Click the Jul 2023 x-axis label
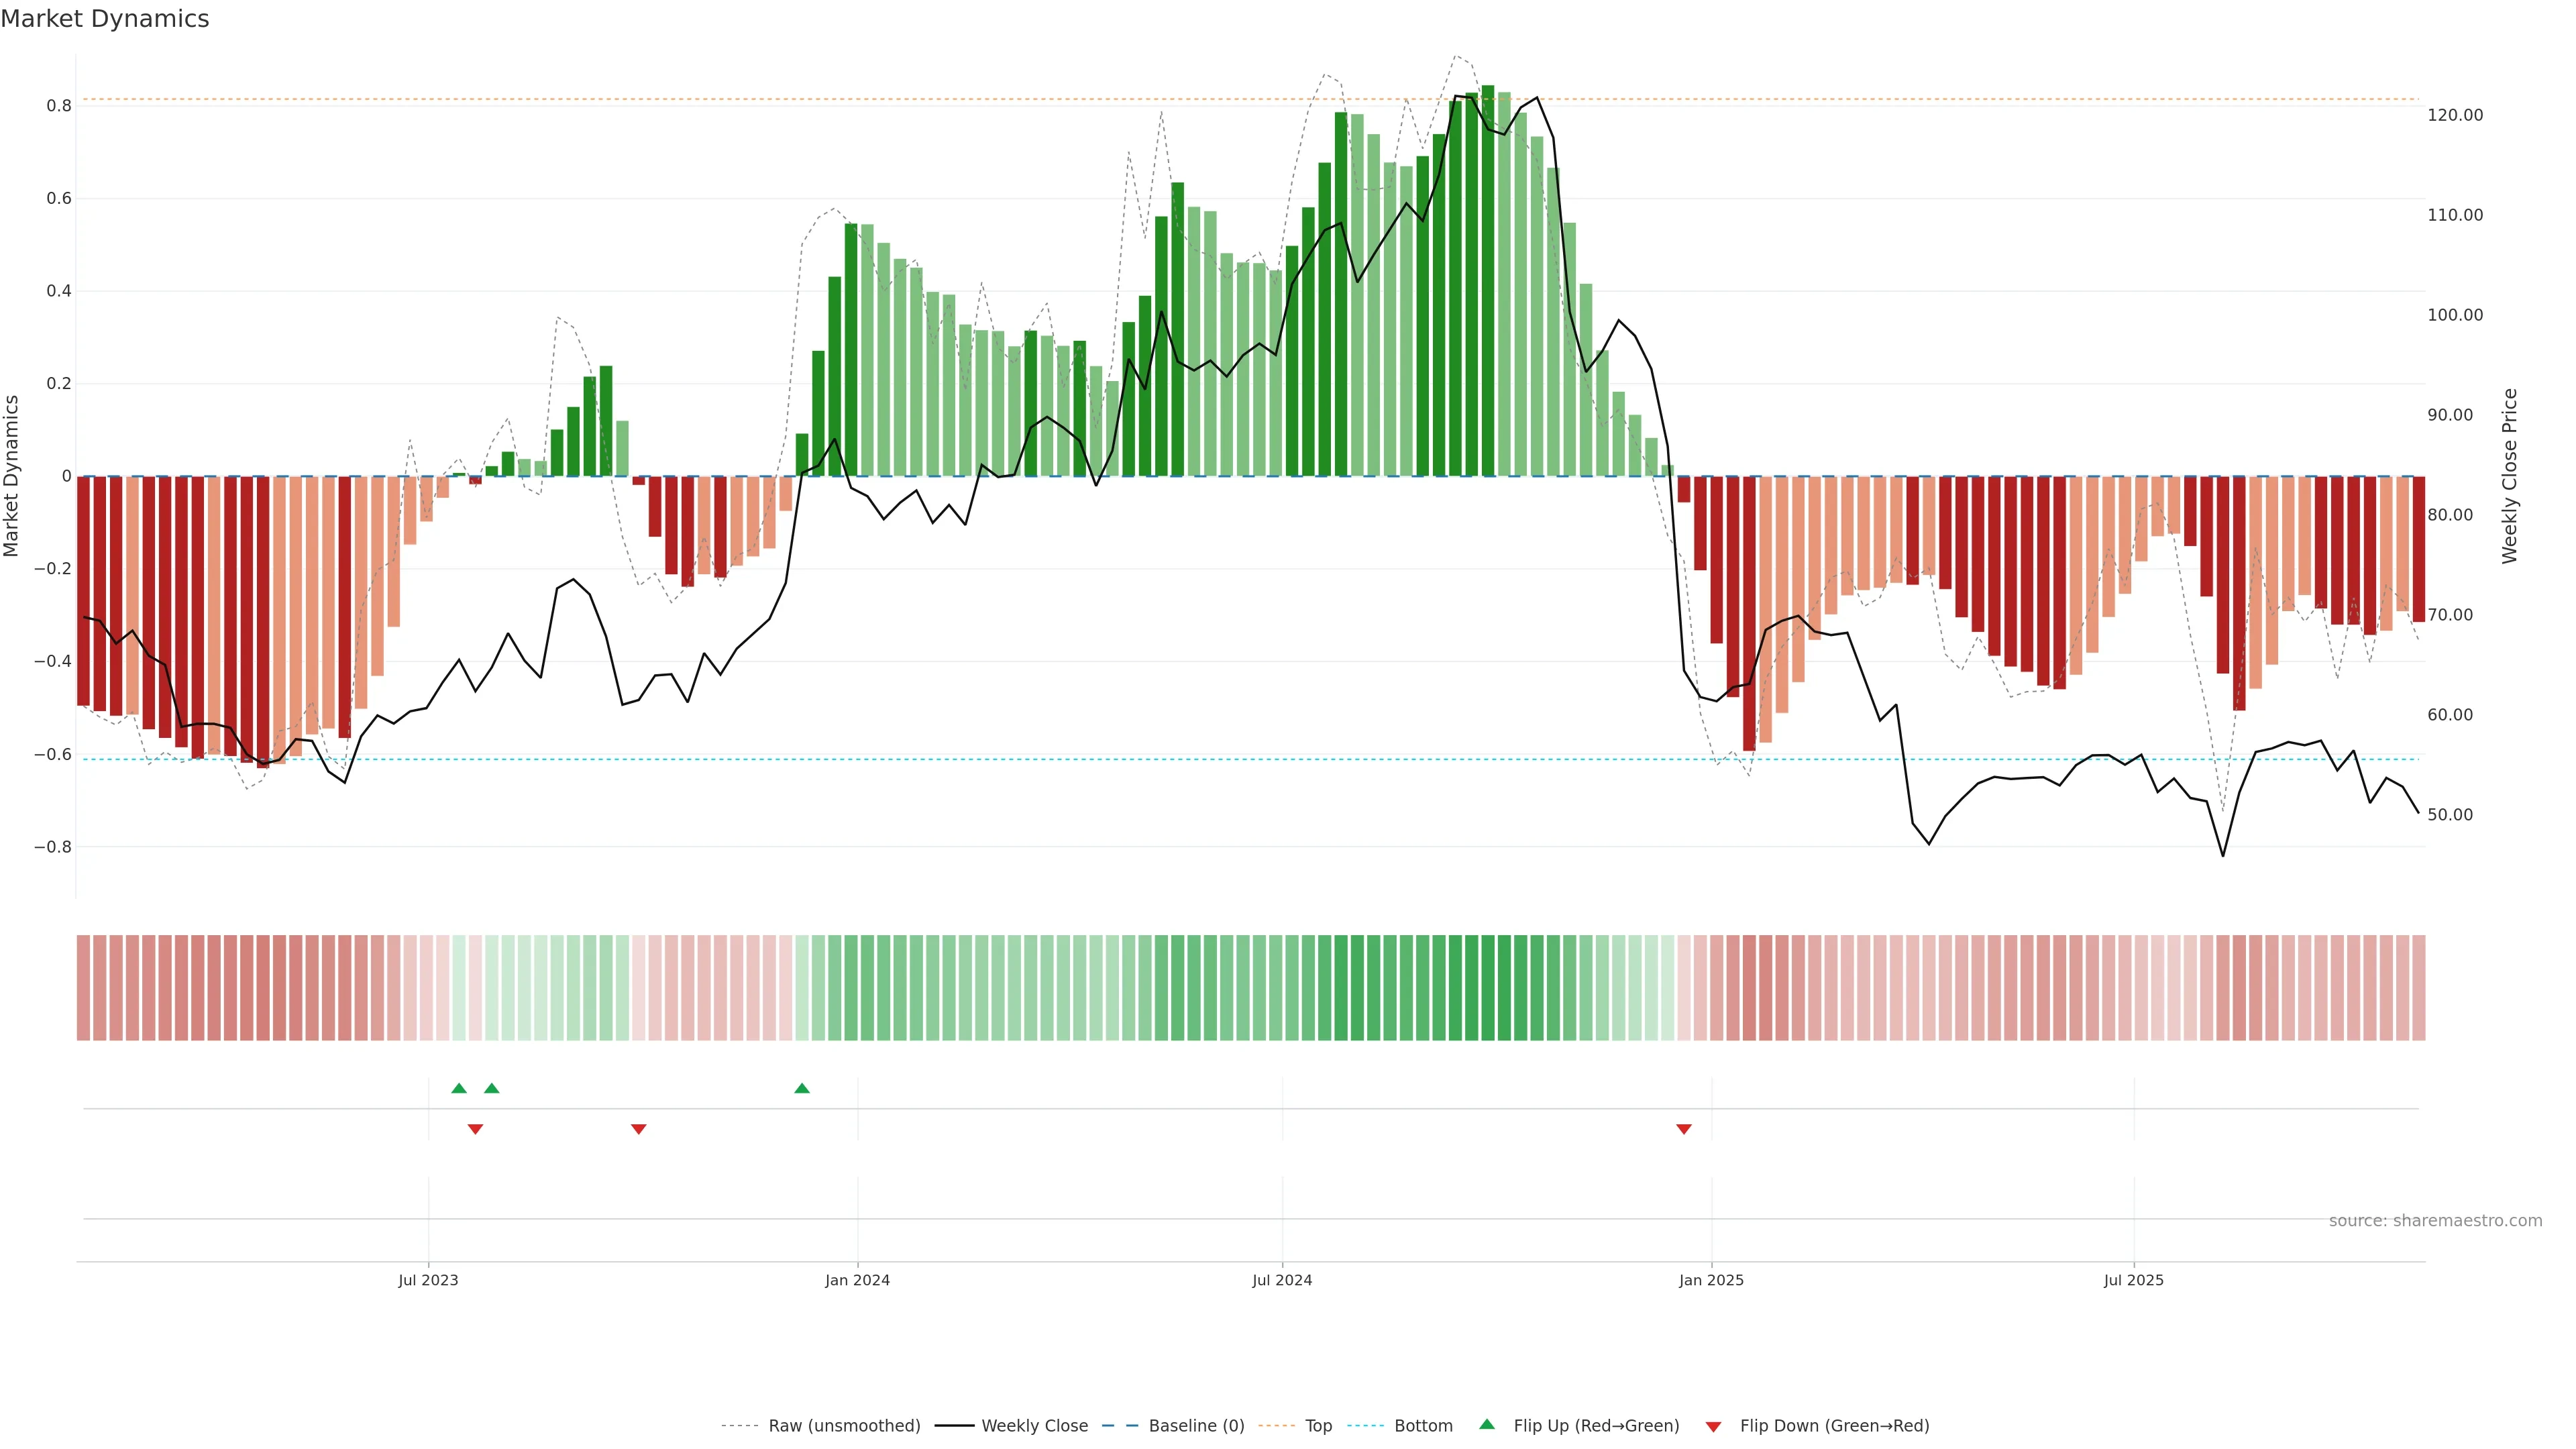The image size is (2576, 1449). pos(428,1280)
